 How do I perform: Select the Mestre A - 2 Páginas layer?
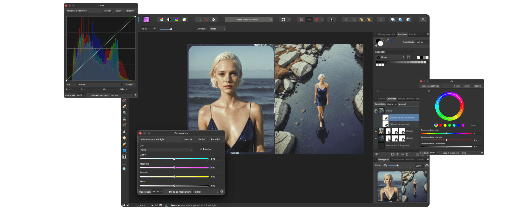click(x=397, y=145)
